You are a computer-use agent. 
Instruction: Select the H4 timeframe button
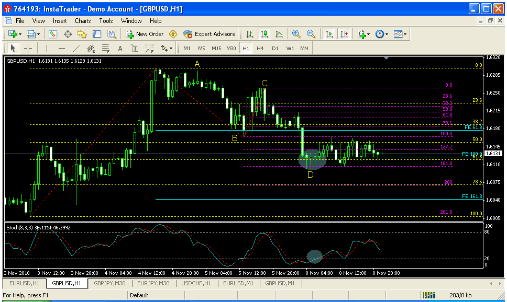tap(260, 48)
